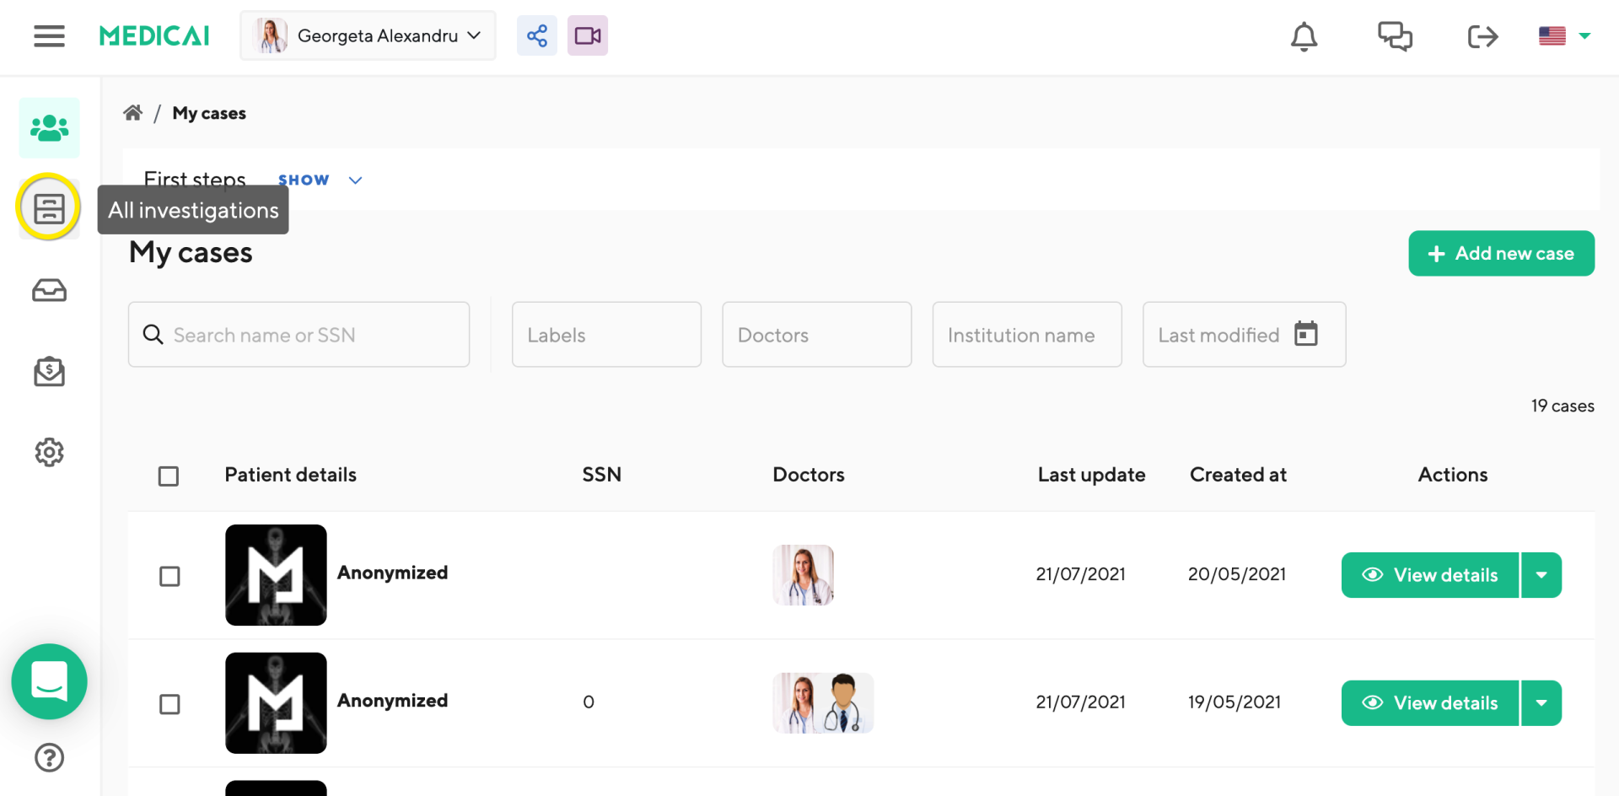Open the chat messages icon

click(1395, 36)
